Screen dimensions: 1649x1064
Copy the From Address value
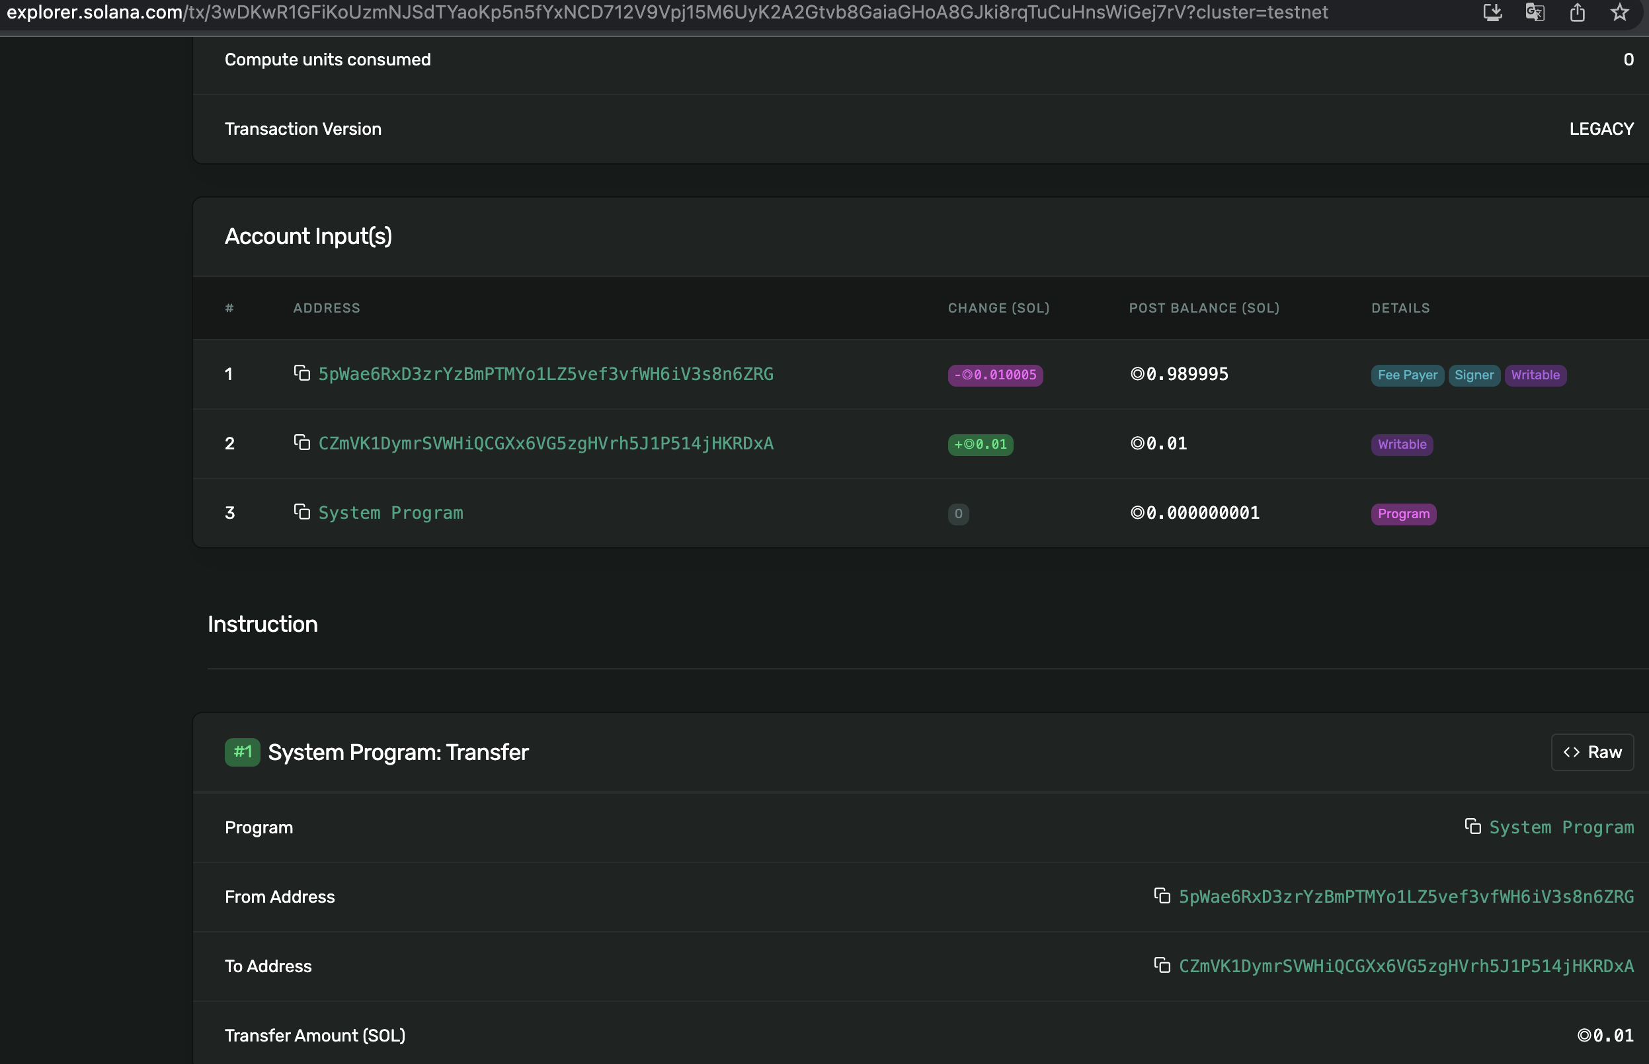1162,896
